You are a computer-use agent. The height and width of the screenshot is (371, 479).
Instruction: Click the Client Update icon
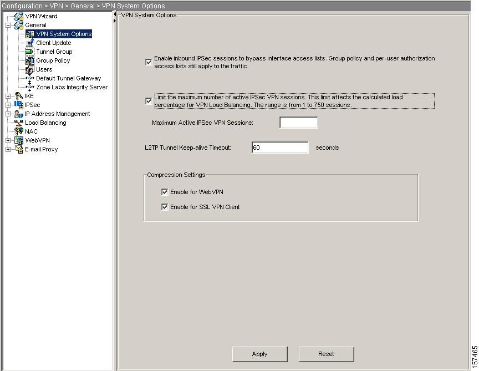(x=30, y=43)
